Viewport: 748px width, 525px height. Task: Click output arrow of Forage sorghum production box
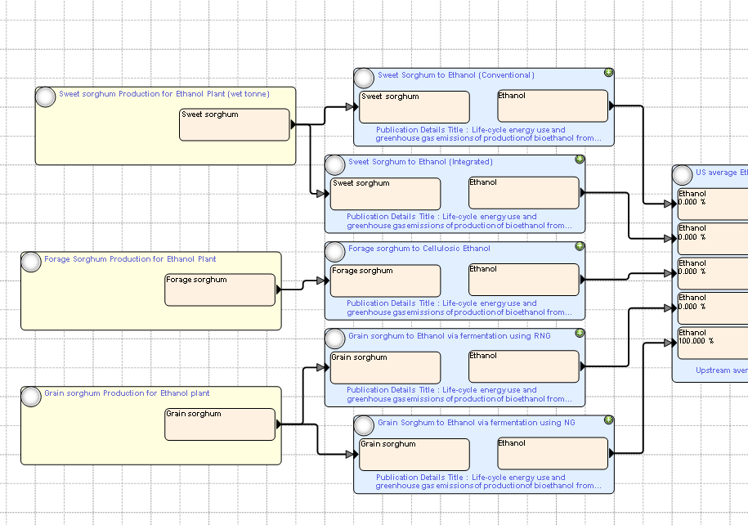pos(279,289)
